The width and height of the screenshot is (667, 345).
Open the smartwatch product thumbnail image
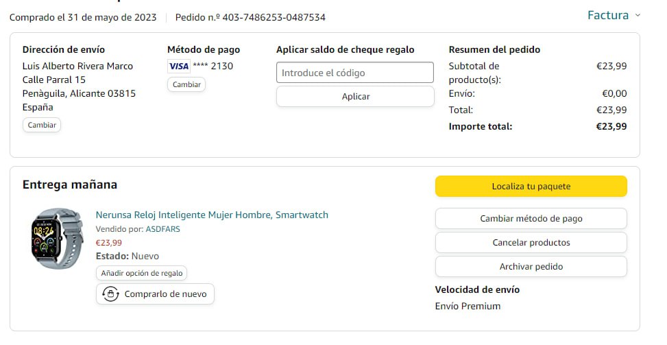click(57, 238)
